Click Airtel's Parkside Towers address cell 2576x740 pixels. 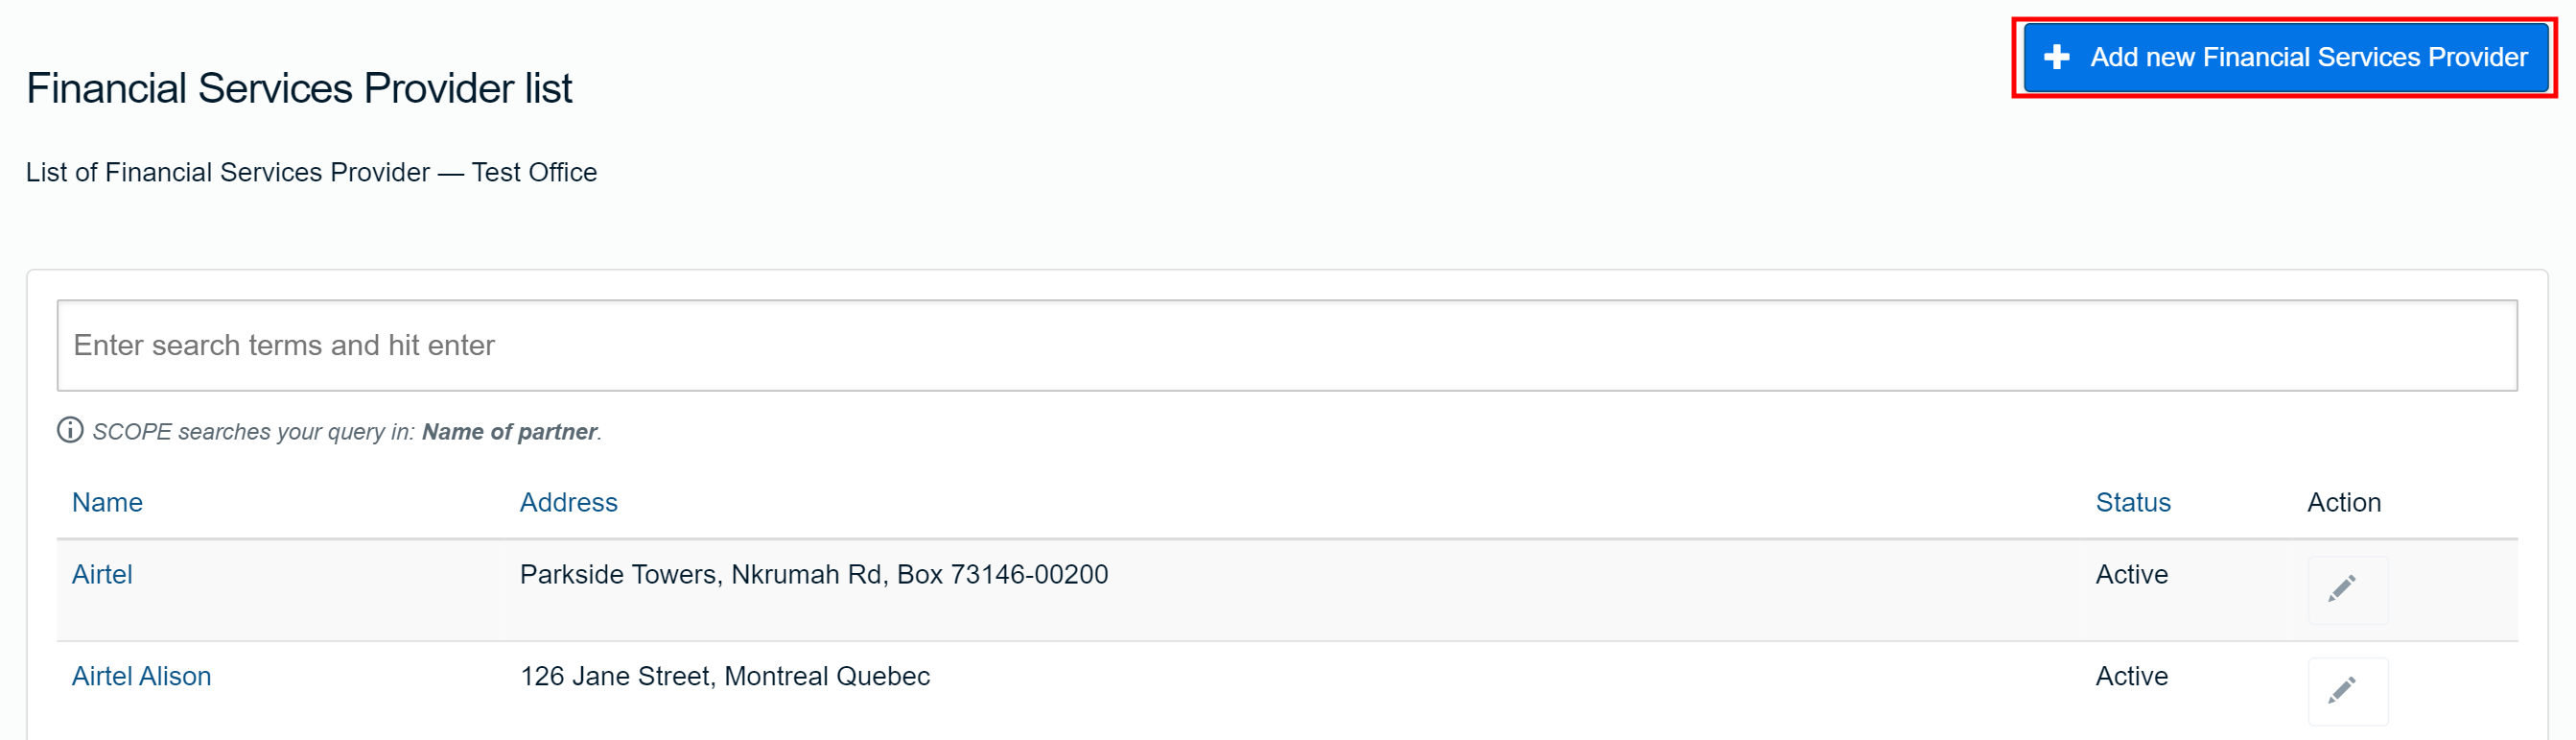pyautogui.click(x=813, y=575)
